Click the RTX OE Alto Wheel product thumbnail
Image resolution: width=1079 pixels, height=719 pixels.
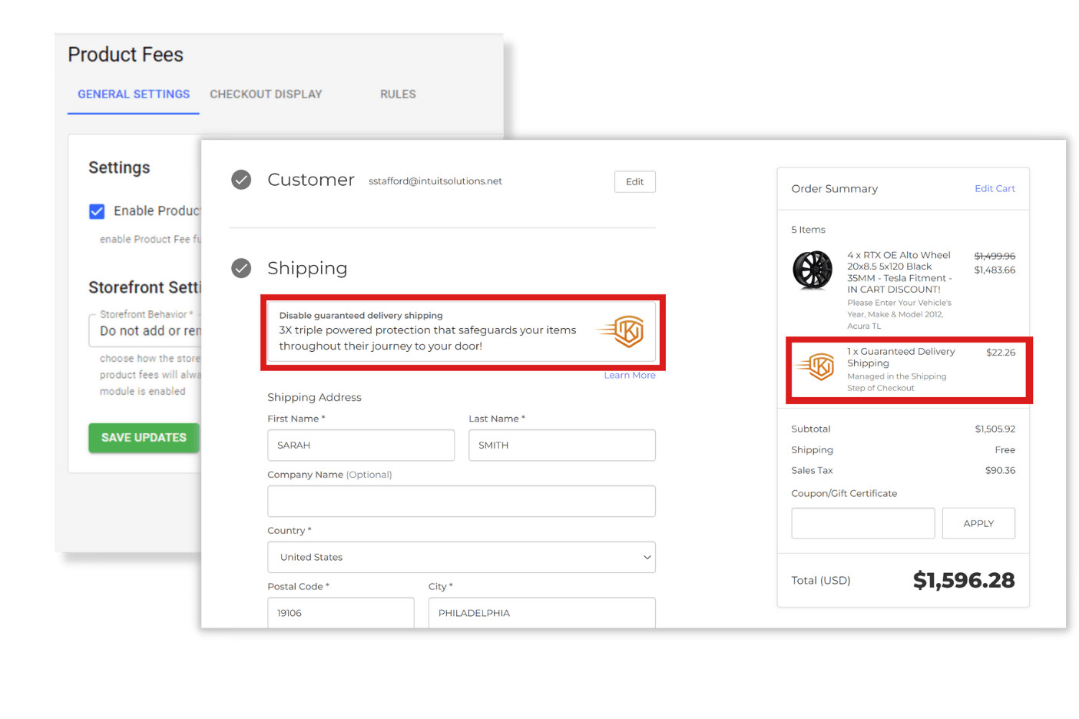coord(812,270)
